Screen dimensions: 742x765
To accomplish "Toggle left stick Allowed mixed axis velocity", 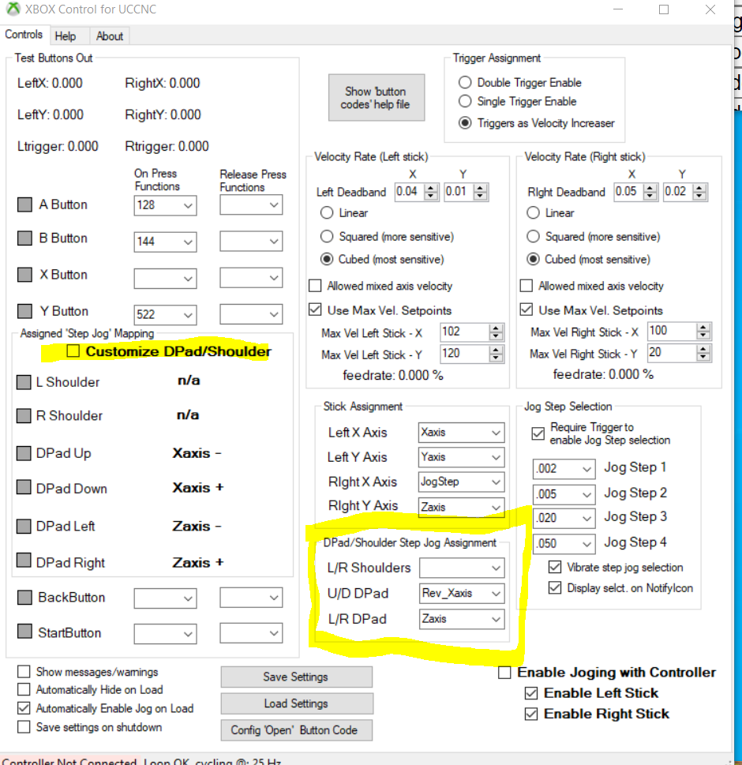I will [x=315, y=286].
